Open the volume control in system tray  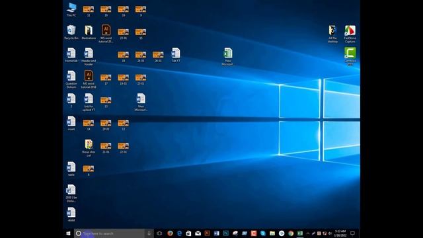(x=330, y=233)
